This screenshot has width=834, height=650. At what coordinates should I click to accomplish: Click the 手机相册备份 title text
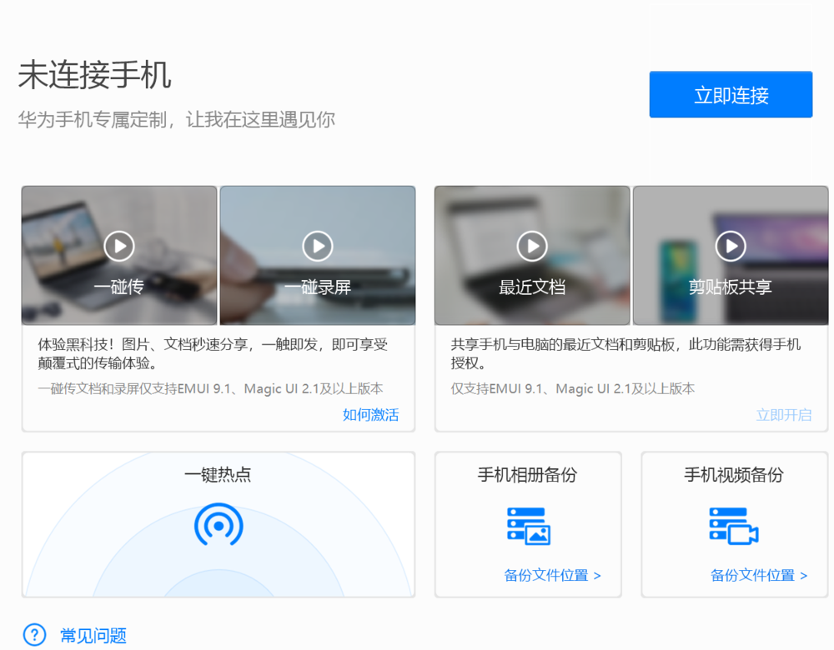pyautogui.click(x=528, y=474)
